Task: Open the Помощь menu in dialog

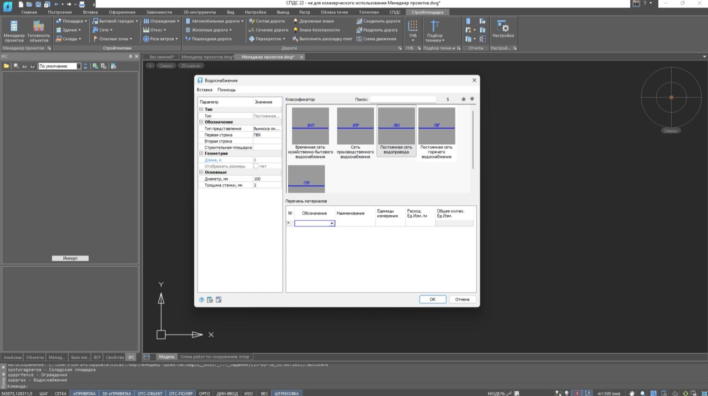Action: pyautogui.click(x=226, y=90)
